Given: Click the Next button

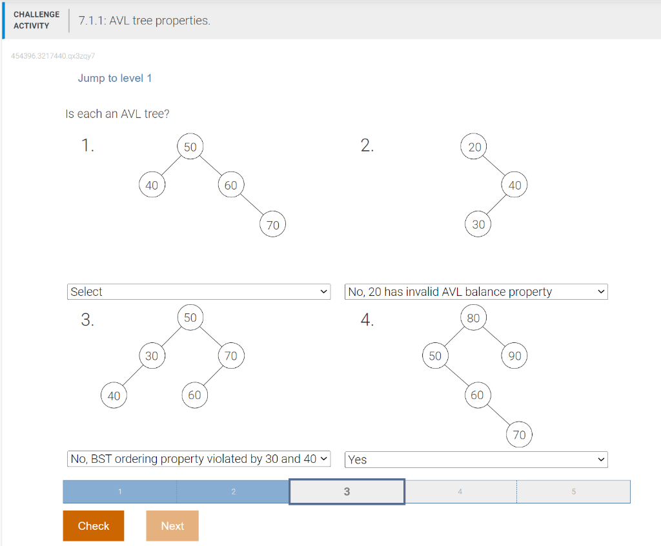Looking at the screenshot, I should point(172,525).
